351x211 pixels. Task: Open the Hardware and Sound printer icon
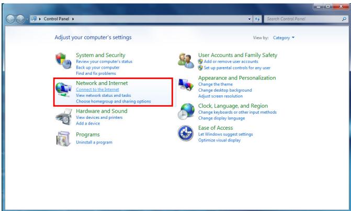tap(64, 117)
